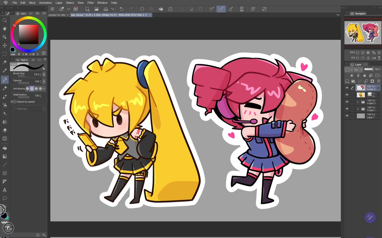Open the File menu
Screen dimensions: 382x238
[15, 3]
